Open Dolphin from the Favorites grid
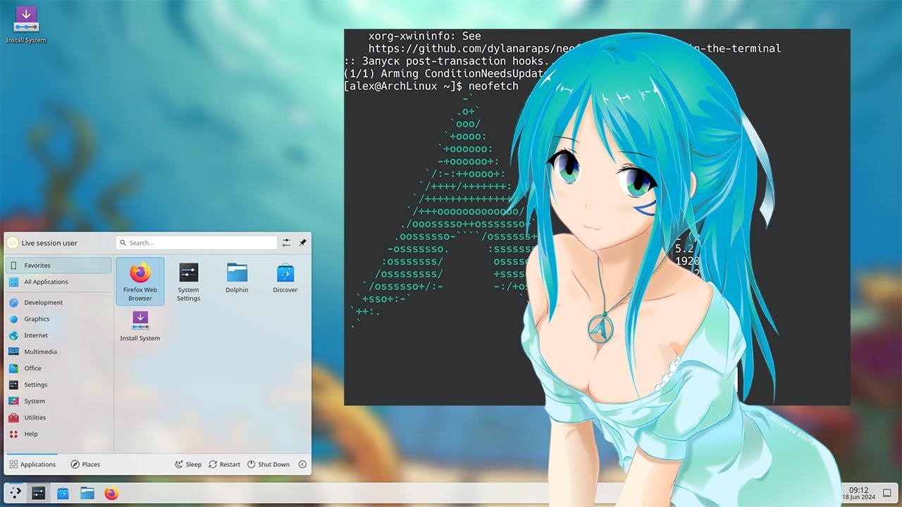 pos(237,277)
